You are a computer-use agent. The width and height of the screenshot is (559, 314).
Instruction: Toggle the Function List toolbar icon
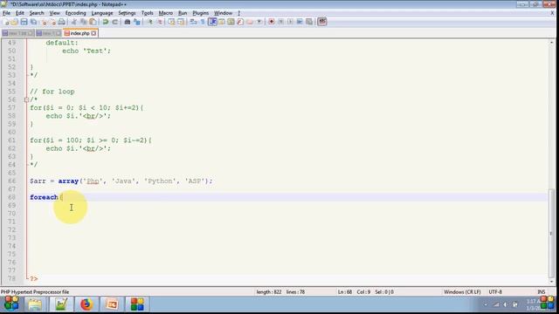[x=240, y=22]
